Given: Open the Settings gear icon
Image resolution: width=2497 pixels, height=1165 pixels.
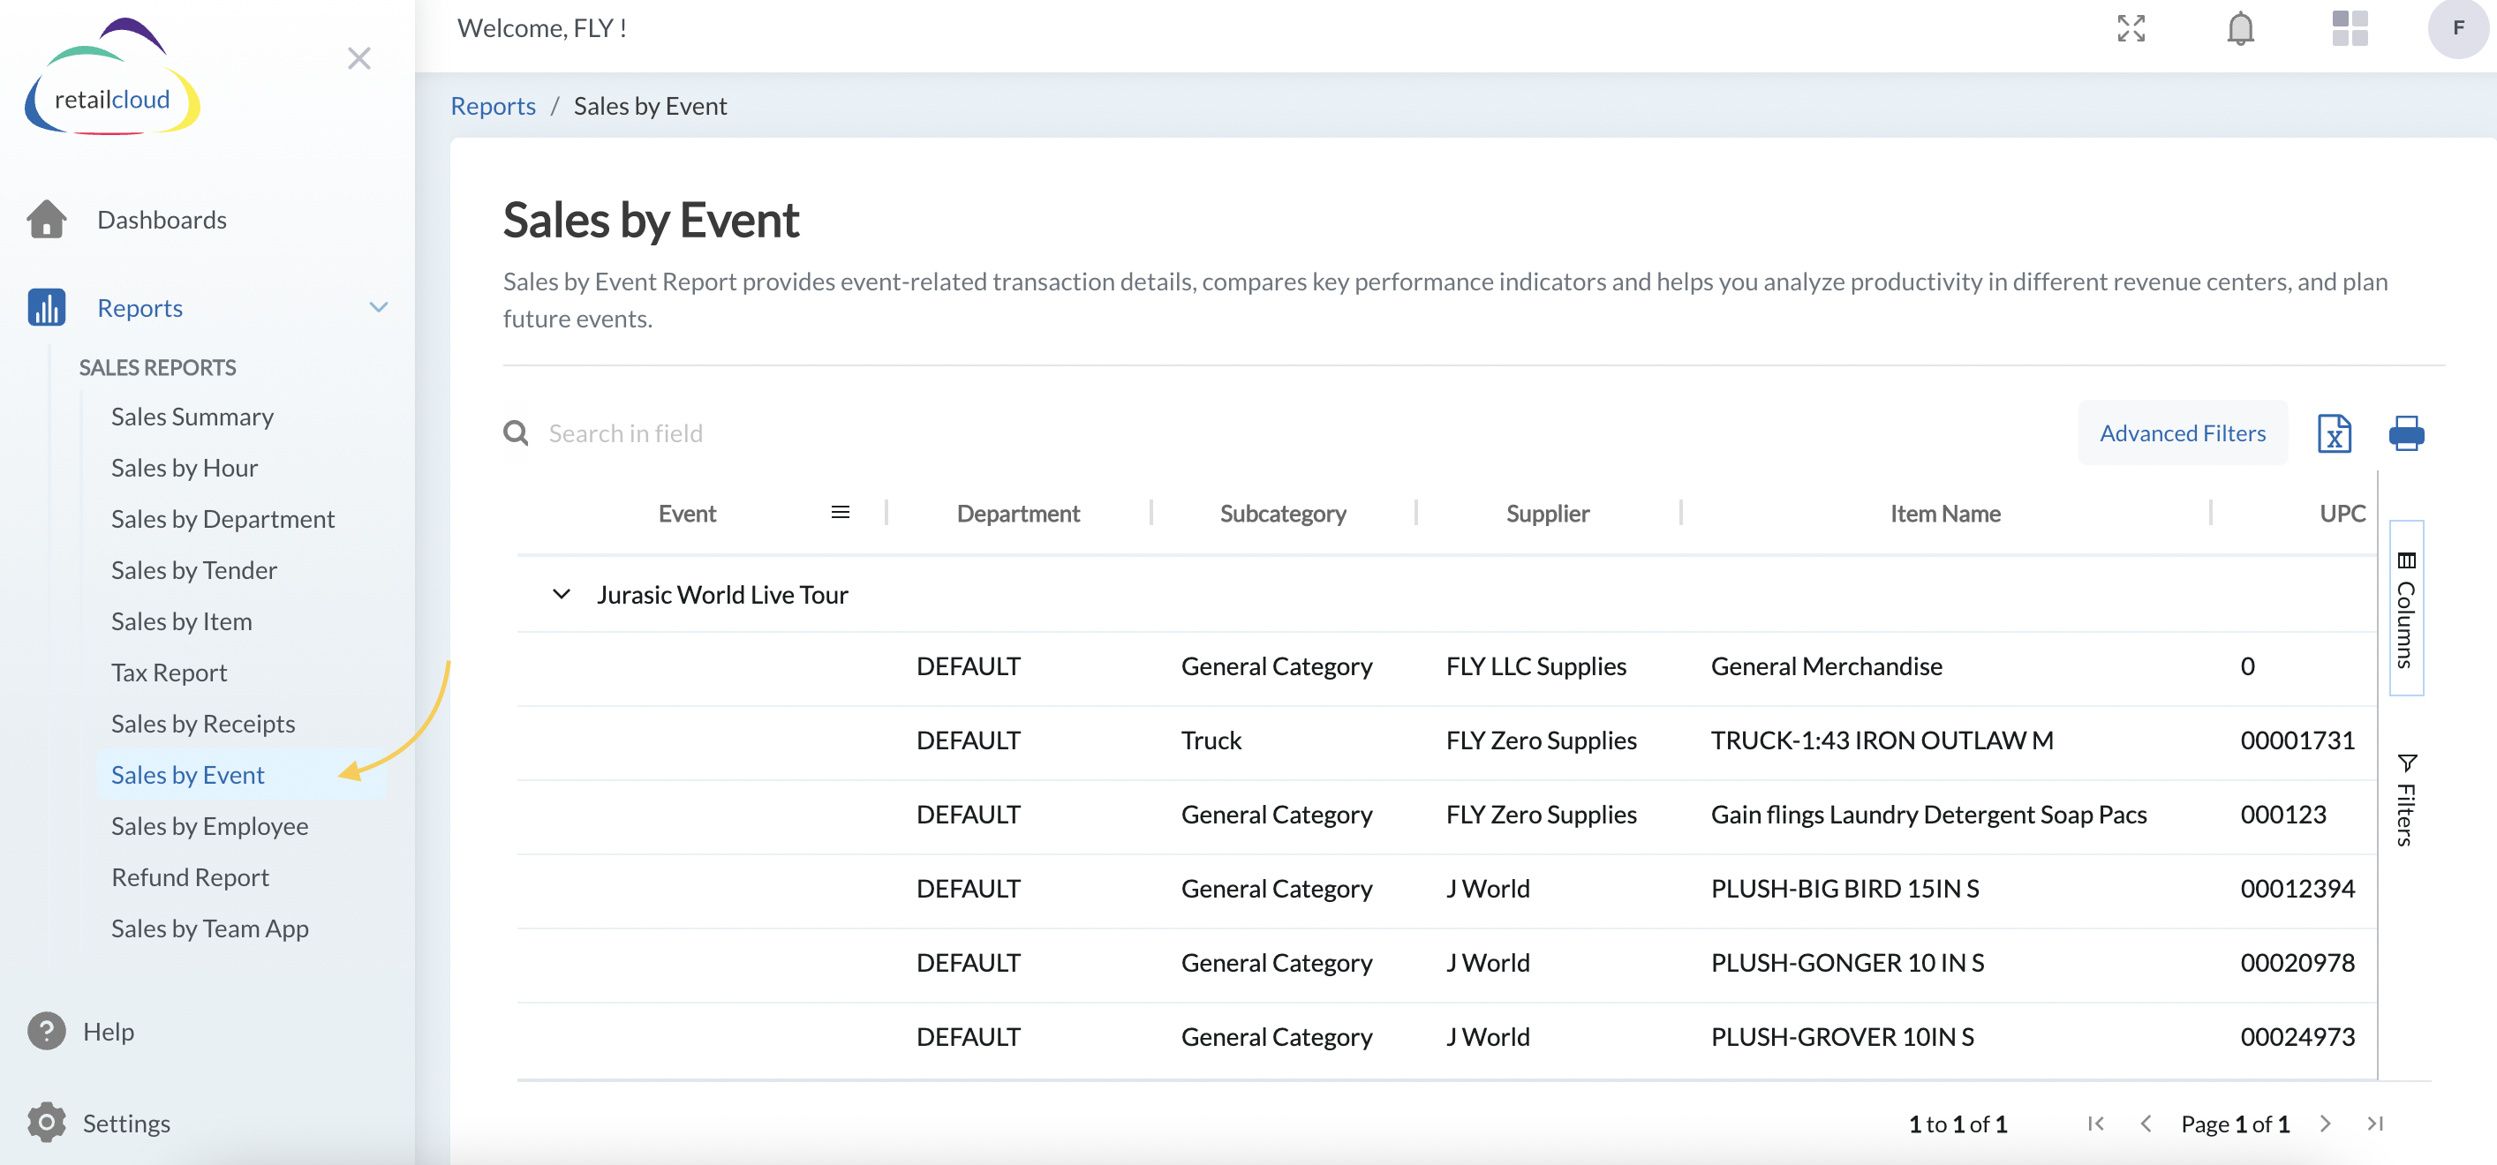Looking at the screenshot, I should click(x=47, y=1123).
